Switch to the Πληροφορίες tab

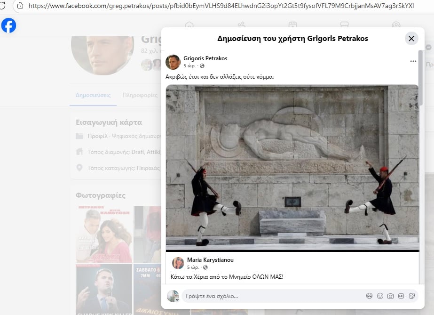[x=140, y=95]
